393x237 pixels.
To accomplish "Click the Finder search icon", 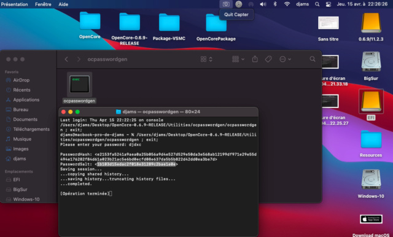I will point(313,59).
